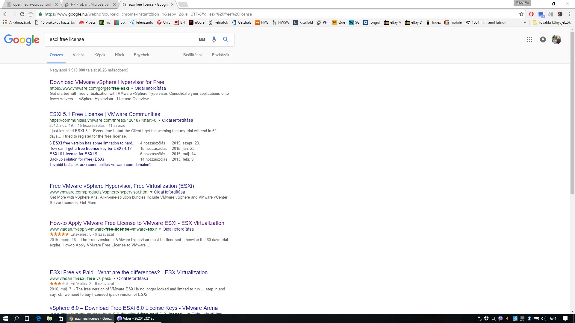The width and height of the screenshot is (575, 323).
Task: Open volume control in system tray
Action: [544, 319]
